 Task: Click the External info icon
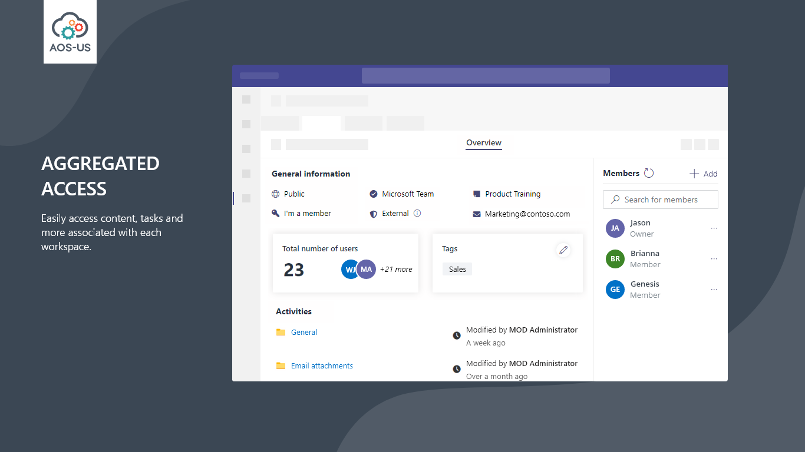(417, 213)
